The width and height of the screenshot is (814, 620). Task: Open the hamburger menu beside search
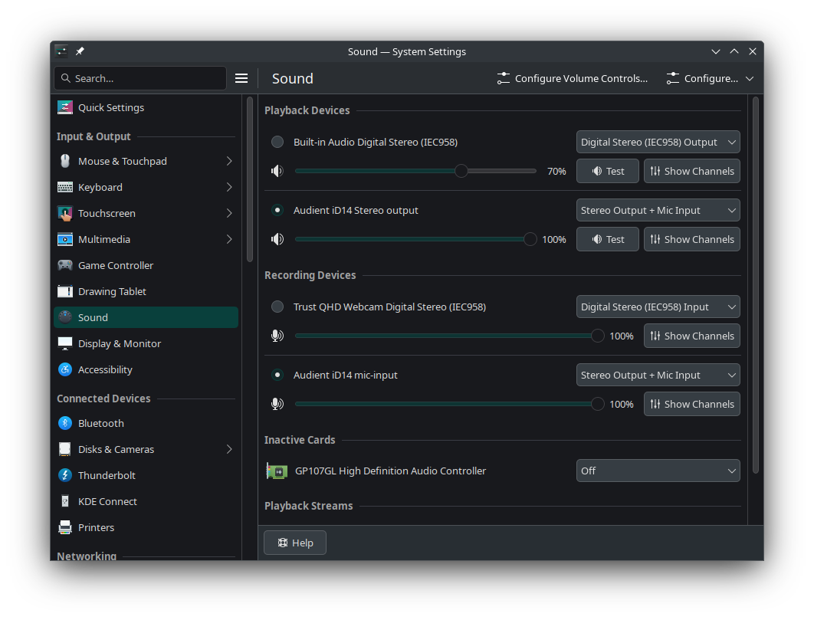pos(241,78)
